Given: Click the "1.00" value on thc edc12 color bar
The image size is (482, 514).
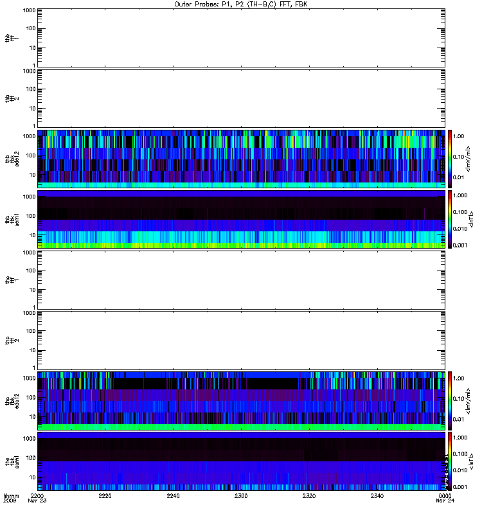Looking at the screenshot, I should (x=459, y=378).
